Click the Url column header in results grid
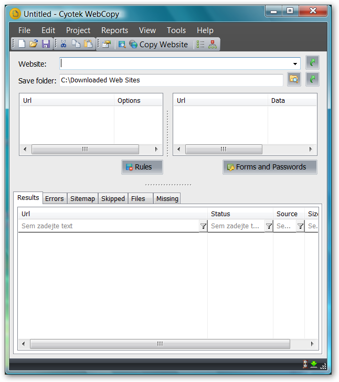339x382 pixels. pos(113,214)
